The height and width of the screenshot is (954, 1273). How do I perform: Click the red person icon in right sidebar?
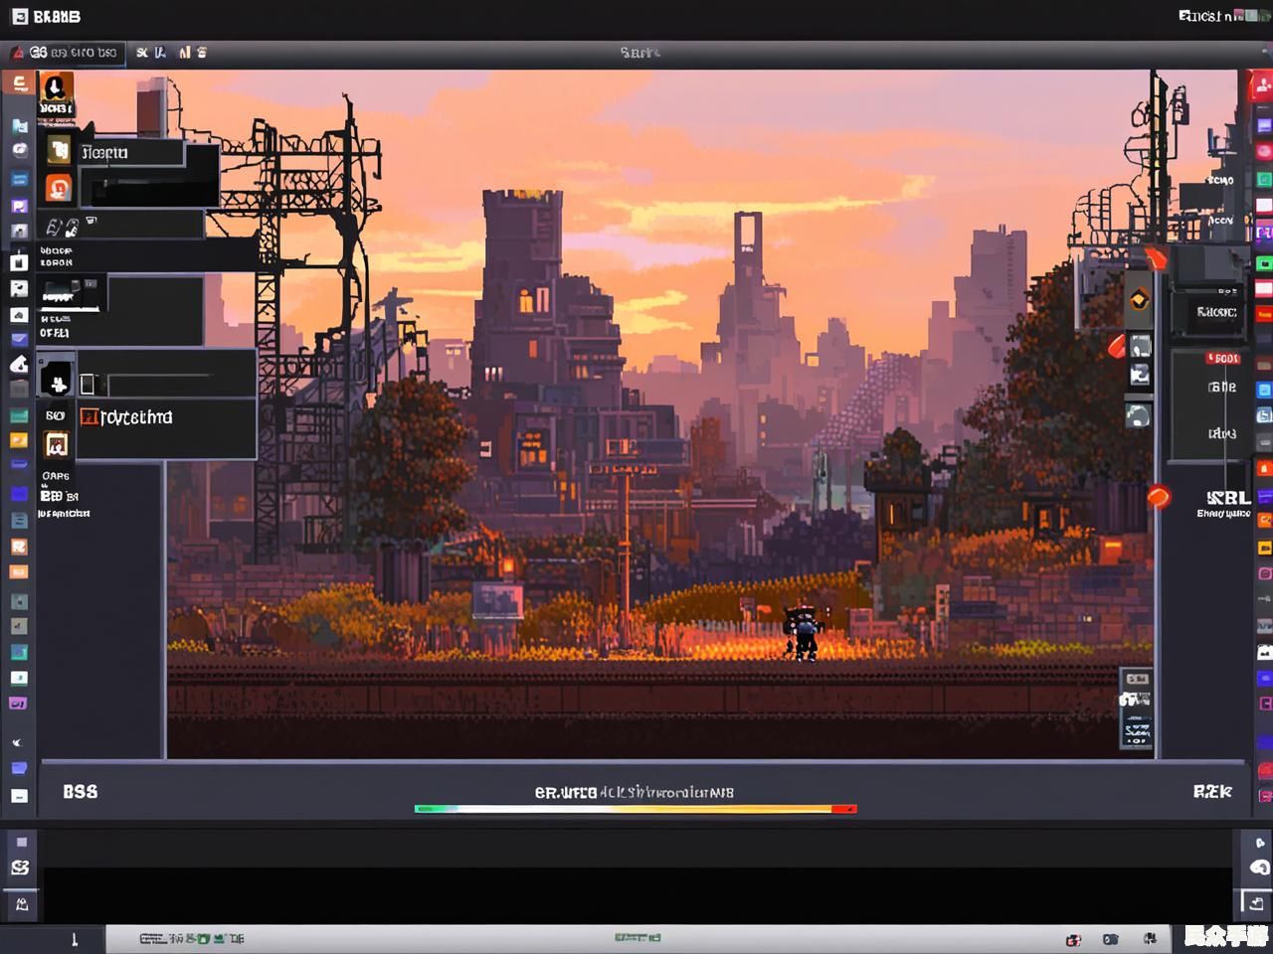point(1263,85)
